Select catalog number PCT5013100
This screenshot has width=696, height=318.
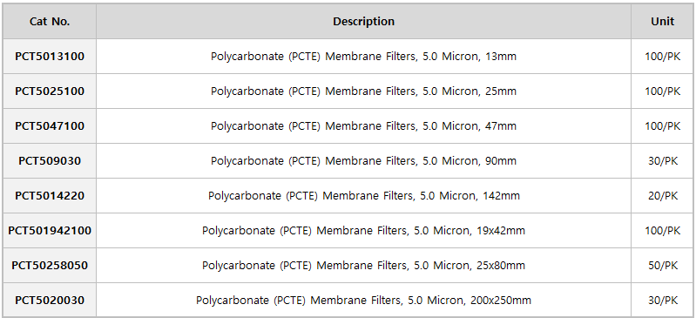(x=50, y=57)
